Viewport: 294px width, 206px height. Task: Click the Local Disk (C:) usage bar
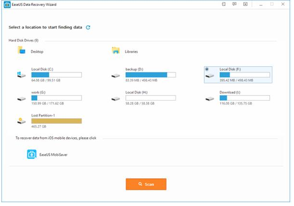click(x=56, y=75)
